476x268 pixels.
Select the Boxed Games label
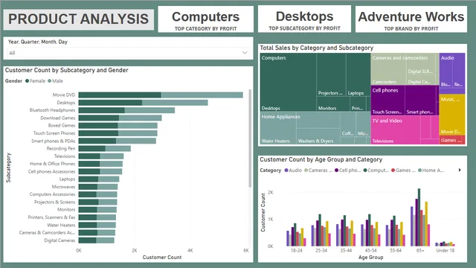[61, 126]
